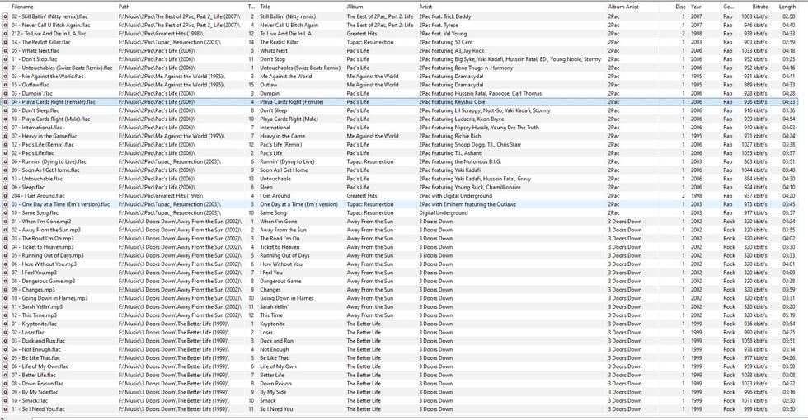Click the file icon for '07 - Better Life.flac'
The image size is (808, 420).
coord(6,376)
